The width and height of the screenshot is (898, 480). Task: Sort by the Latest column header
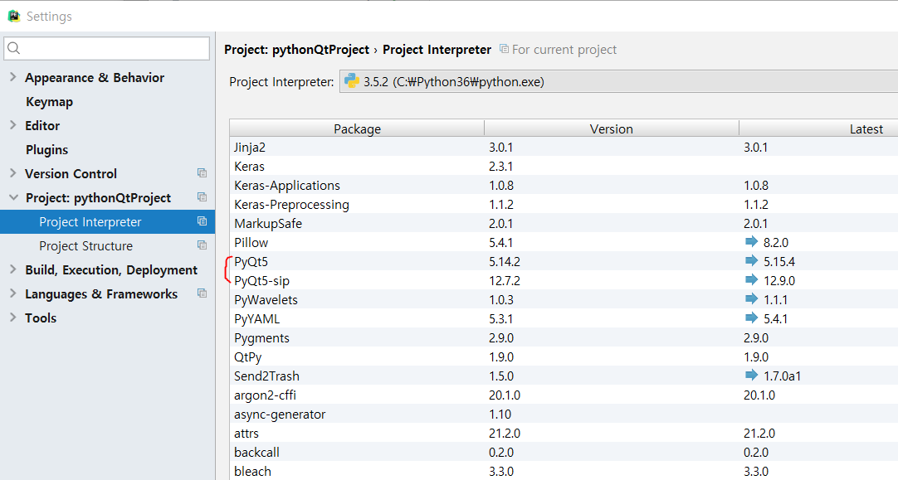[x=819, y=128]
